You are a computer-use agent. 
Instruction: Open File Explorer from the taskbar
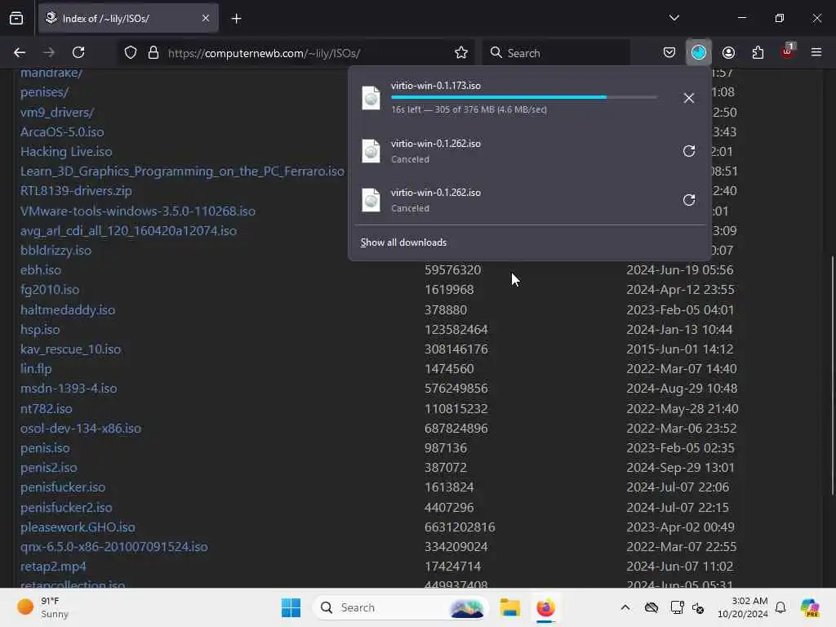click(509, 607)
